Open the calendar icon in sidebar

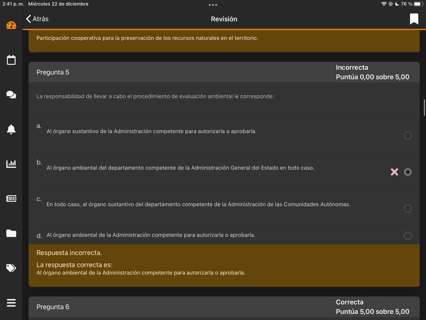11,60
